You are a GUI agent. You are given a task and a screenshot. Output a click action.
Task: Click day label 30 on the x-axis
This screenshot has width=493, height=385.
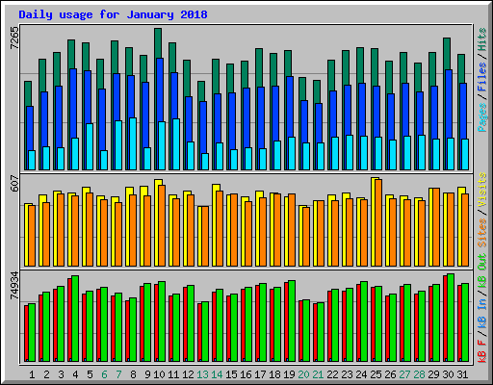click(448, 374)
